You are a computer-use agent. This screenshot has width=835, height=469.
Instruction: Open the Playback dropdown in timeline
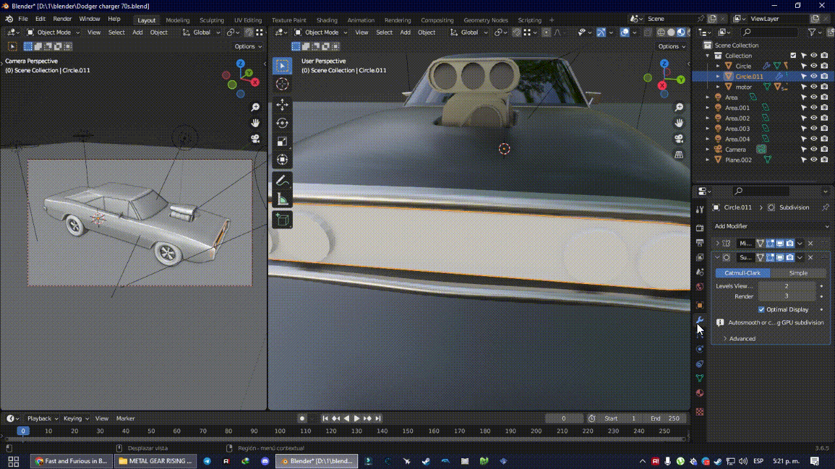point(42,418)
